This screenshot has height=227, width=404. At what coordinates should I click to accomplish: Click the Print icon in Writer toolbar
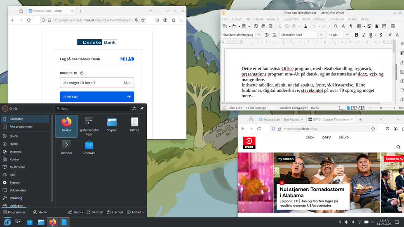(263, 26)
